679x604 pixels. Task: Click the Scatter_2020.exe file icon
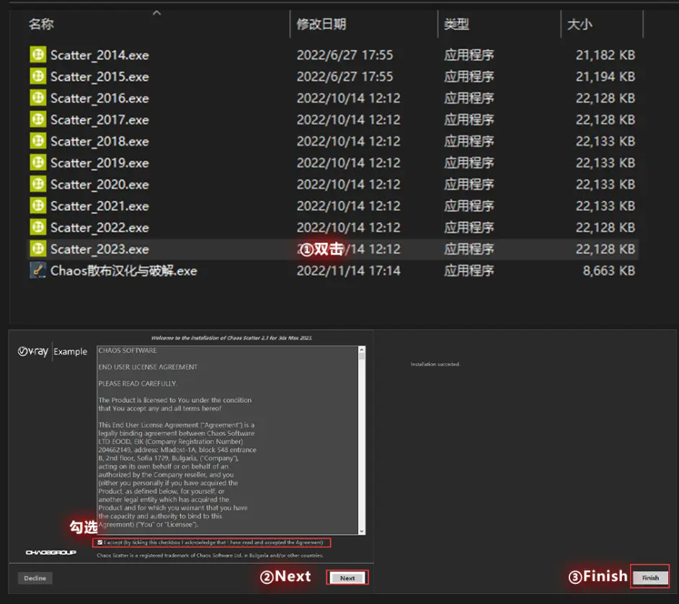(38, 184)
